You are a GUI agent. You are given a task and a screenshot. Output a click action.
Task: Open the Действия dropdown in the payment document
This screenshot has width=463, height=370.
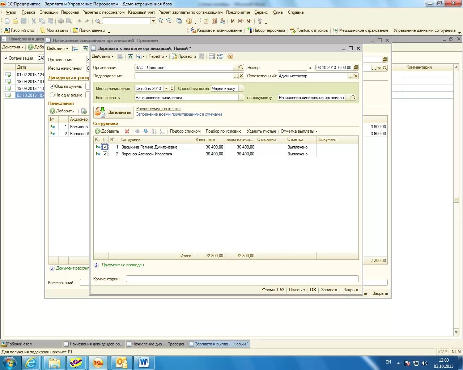pyautogui.click(x=102, y=56)
